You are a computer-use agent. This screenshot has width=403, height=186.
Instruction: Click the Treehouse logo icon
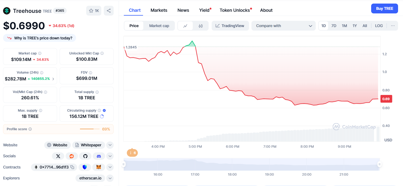(x=7, y=11)
